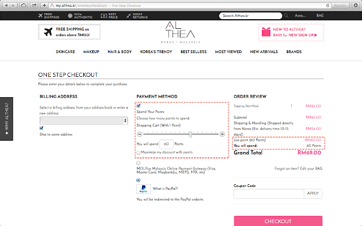Click the pink gift box icon
Screen dimensions: 362x226
coord(266,32)
